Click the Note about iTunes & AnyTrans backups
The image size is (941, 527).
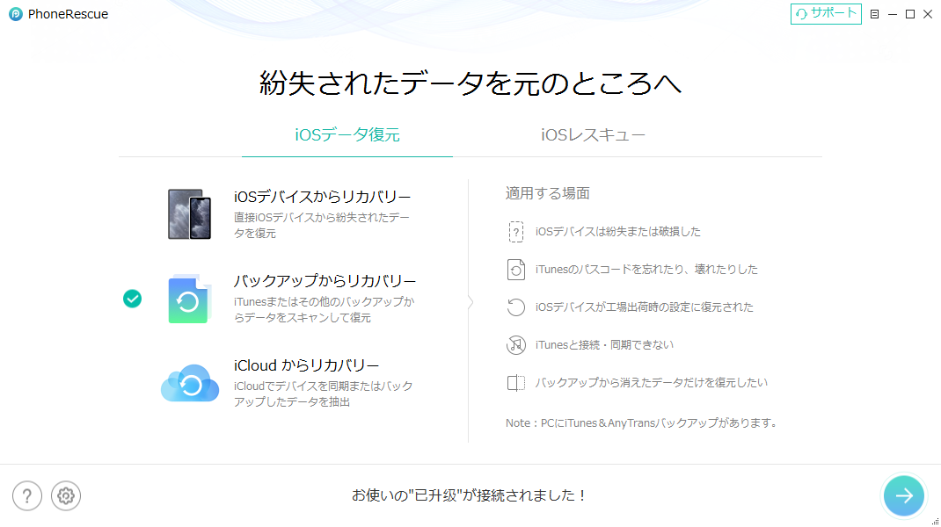641,422
